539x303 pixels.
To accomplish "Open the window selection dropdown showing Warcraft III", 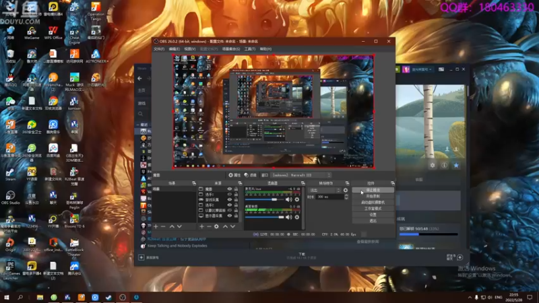I will (x=301, y=175).
